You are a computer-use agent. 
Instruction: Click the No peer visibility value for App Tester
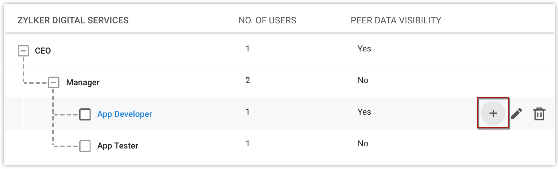tap(363, 143)
